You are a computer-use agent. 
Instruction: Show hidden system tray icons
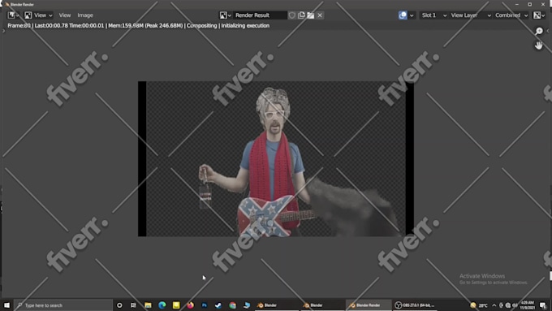click(494, 305)
